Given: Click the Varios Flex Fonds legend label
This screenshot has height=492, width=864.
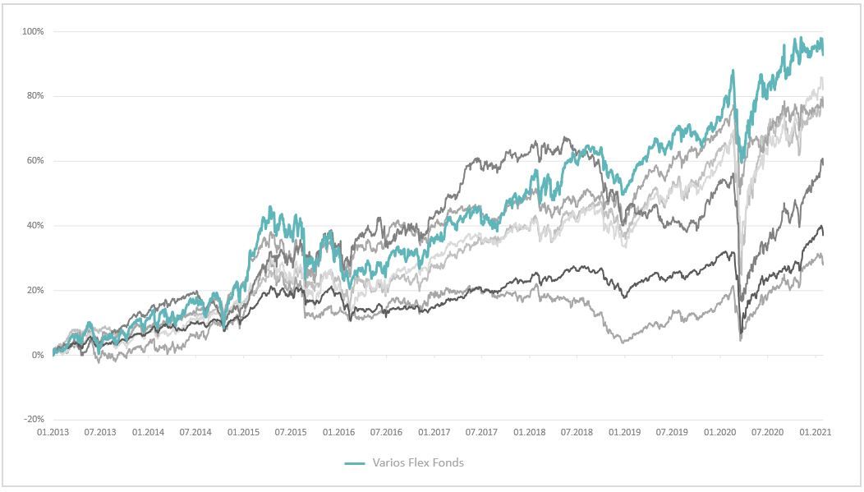Looking at the screenshot, I should pos(418,462).
